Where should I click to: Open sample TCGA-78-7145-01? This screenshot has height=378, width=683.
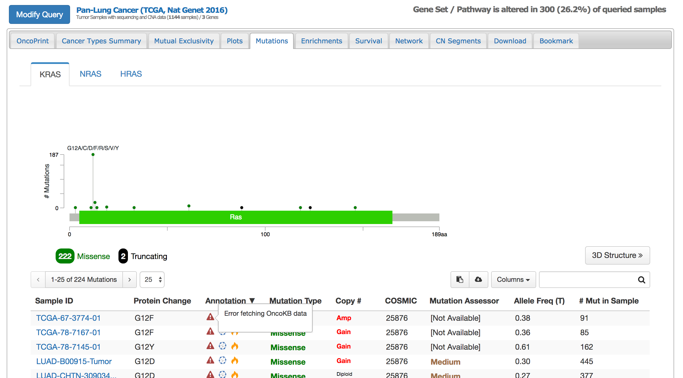tap(68, 347)
